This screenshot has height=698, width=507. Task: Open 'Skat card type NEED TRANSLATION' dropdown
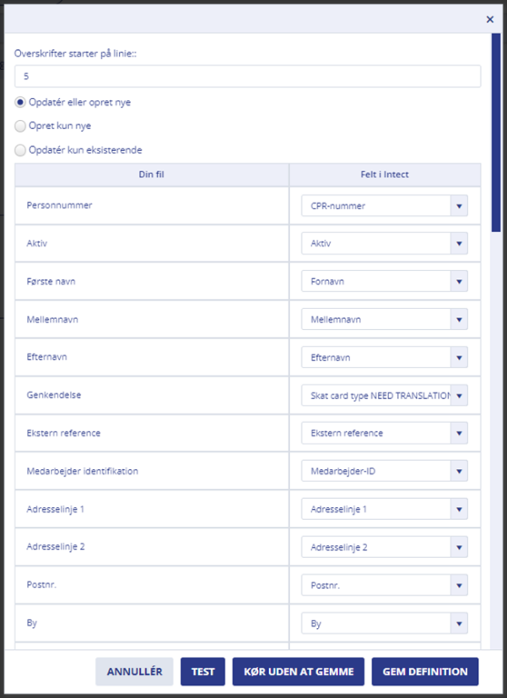tap(384, 395)
